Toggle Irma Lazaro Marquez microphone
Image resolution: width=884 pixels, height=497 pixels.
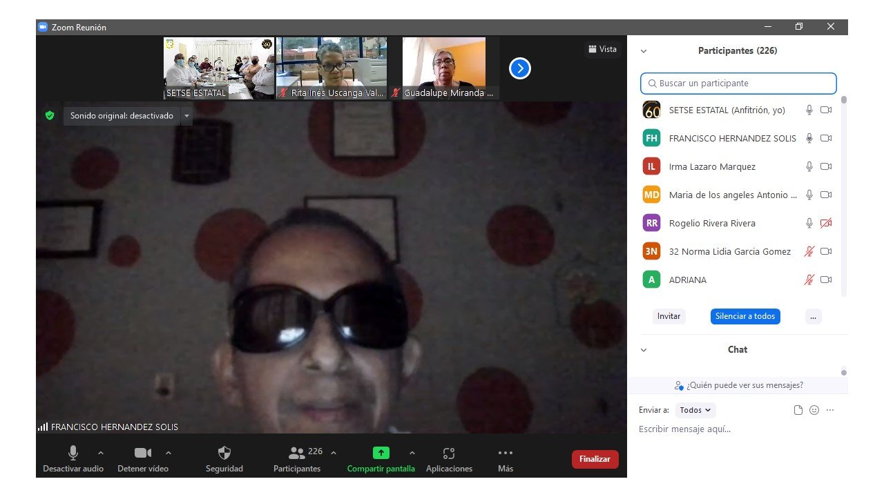[x=809, y=166]
